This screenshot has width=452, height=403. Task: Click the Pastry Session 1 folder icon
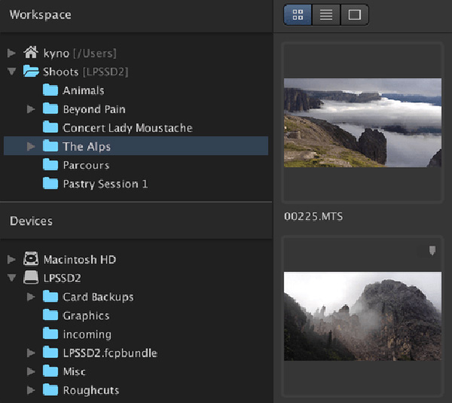tap(50, 183)
